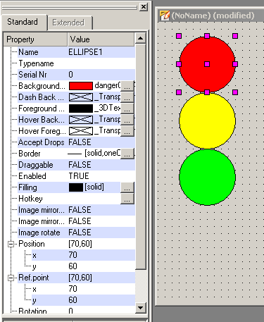Image resolution: width=264 pixels, height=322 pixels.
Task: Select the yellow circle on canvas
Action: tap(207, 120)
